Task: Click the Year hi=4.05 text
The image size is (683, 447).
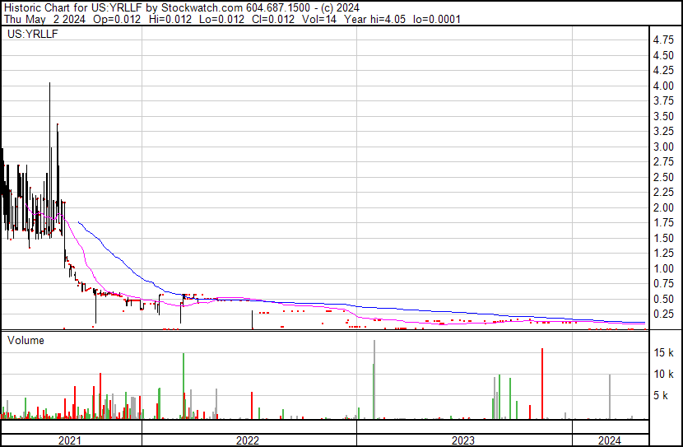Action: tap(374, 19)
